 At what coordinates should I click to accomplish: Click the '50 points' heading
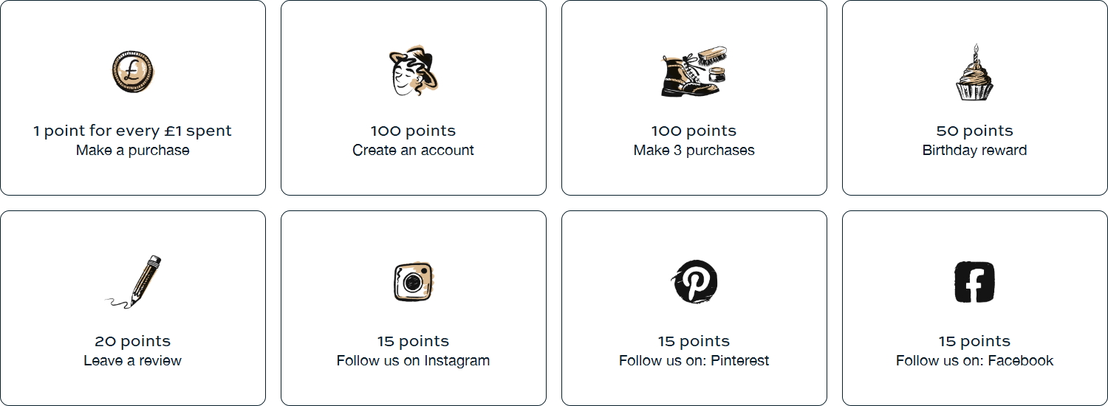pos(974,131)
